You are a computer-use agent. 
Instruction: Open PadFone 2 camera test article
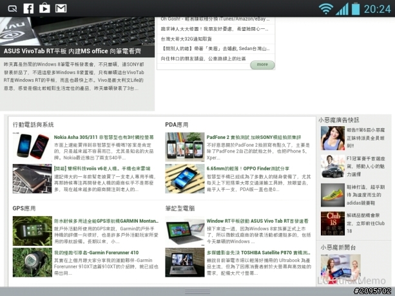coord(254,137)
